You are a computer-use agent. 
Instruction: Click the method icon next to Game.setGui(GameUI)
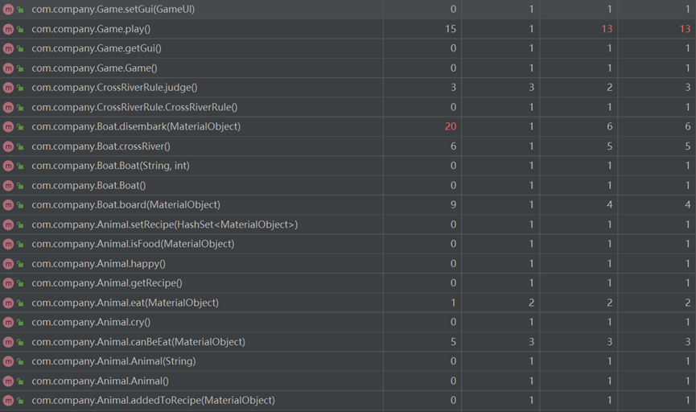pos(8,9)
